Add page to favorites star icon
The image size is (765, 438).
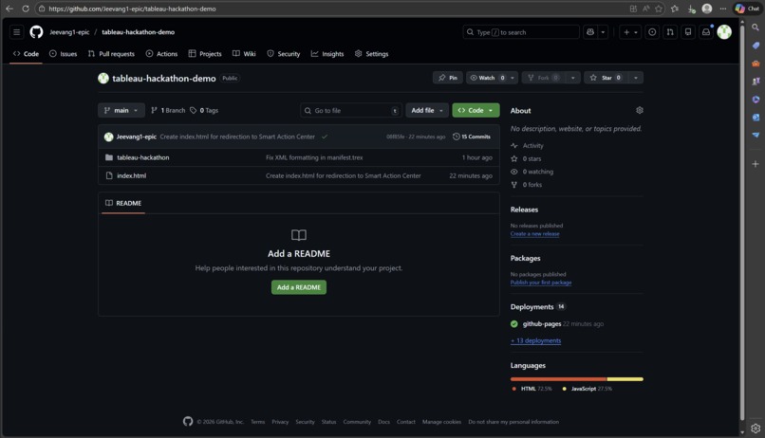[659, 9]
